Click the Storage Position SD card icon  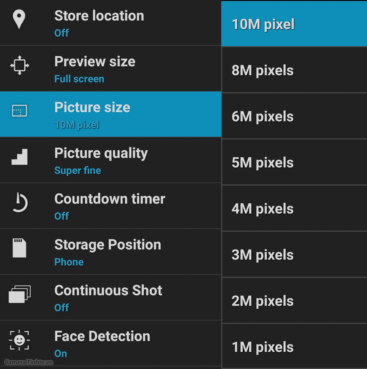coord(20,248)
